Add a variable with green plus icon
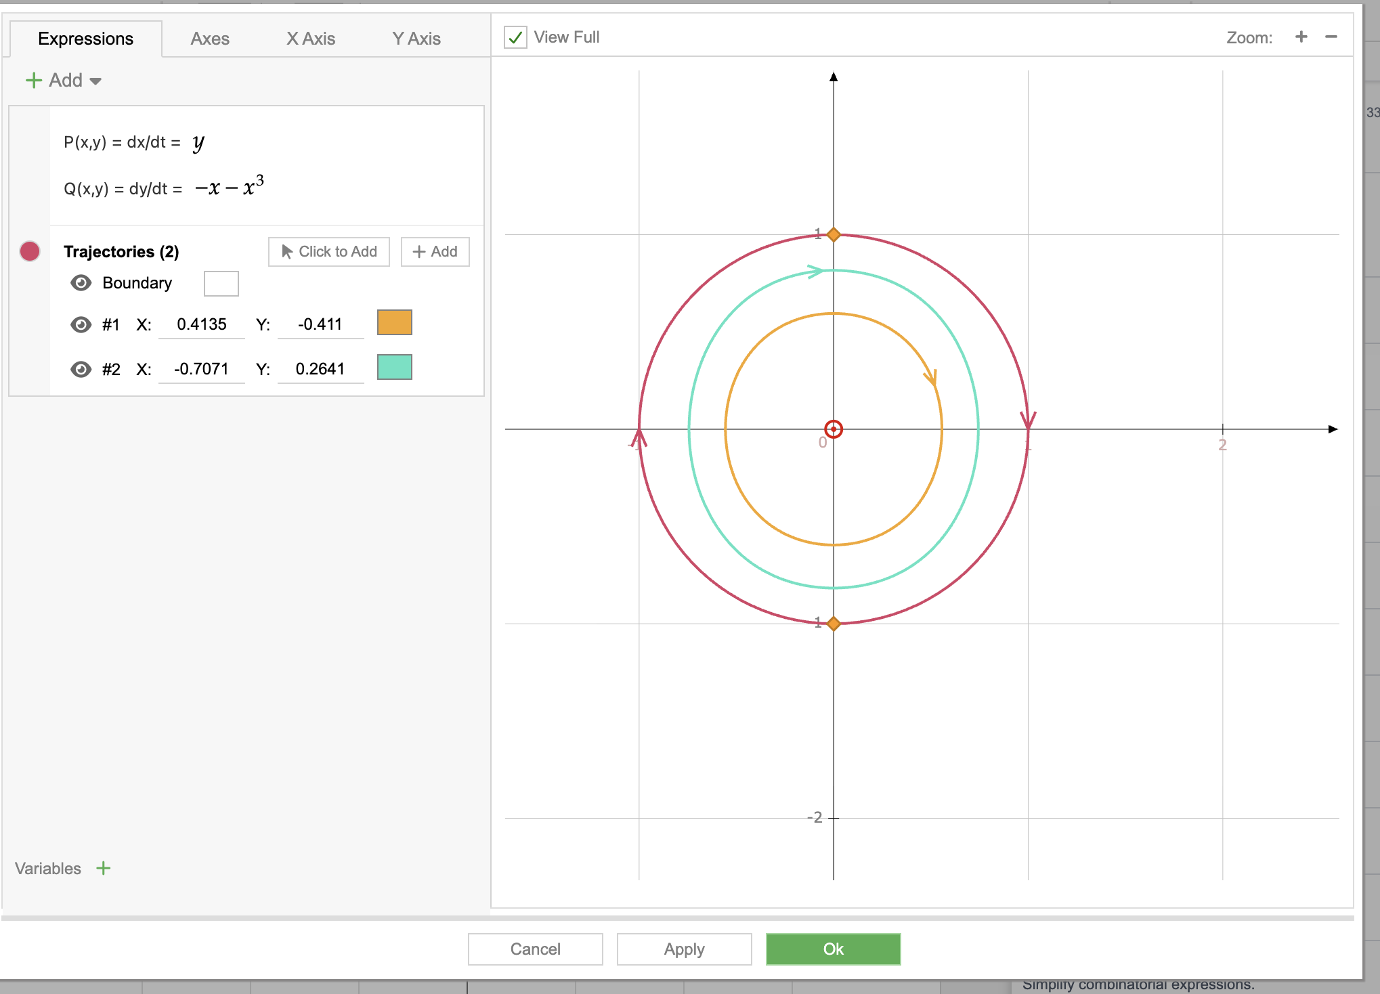 [104, 868]
